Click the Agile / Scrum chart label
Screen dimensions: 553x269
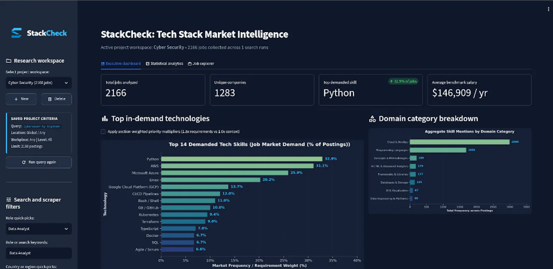click(147, 249)
